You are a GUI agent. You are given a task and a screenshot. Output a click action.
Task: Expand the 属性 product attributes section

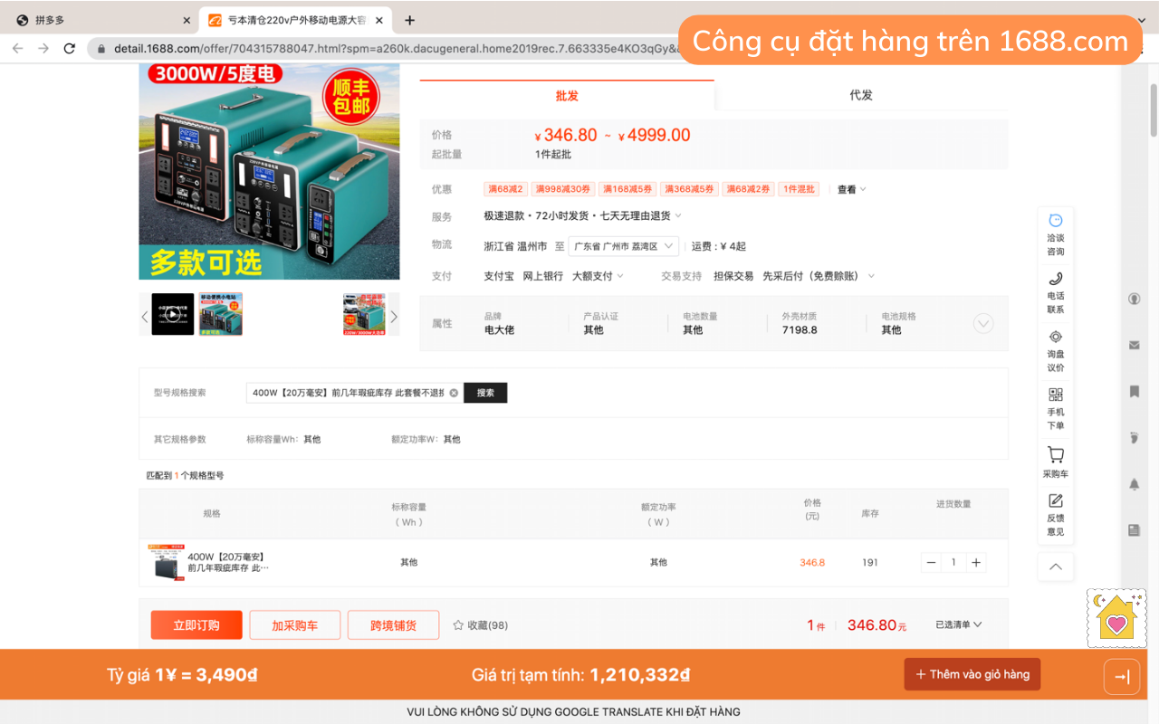pyautogui.click(x=982, y=322)
